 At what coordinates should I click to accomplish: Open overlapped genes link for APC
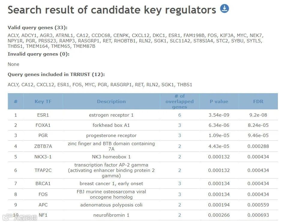tap(179, 205)
